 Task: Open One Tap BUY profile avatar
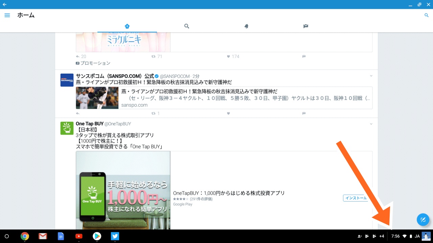67,128
